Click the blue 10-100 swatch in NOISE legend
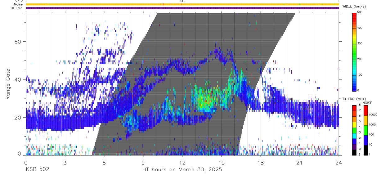This screenshot has height=176, width=381. (366, 140)
